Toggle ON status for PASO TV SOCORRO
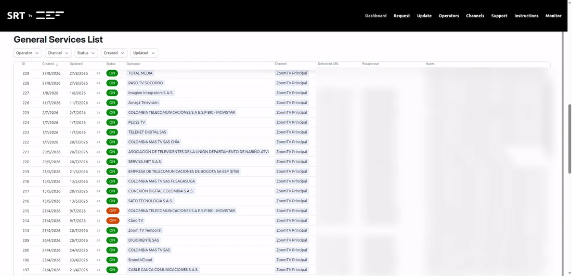Viewport: 572px width, 276px height. click(112, 83)
